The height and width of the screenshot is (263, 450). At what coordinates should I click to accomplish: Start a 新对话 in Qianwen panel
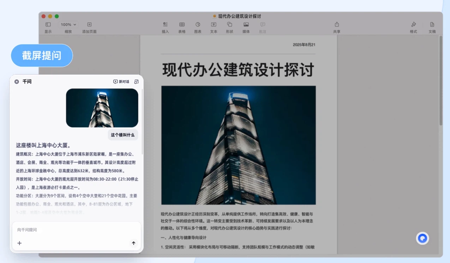121,81
